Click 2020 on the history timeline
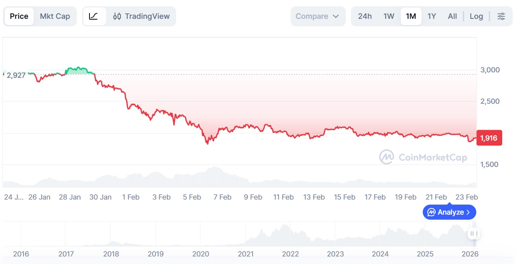516x264 pixels. (x=200, y=254)
